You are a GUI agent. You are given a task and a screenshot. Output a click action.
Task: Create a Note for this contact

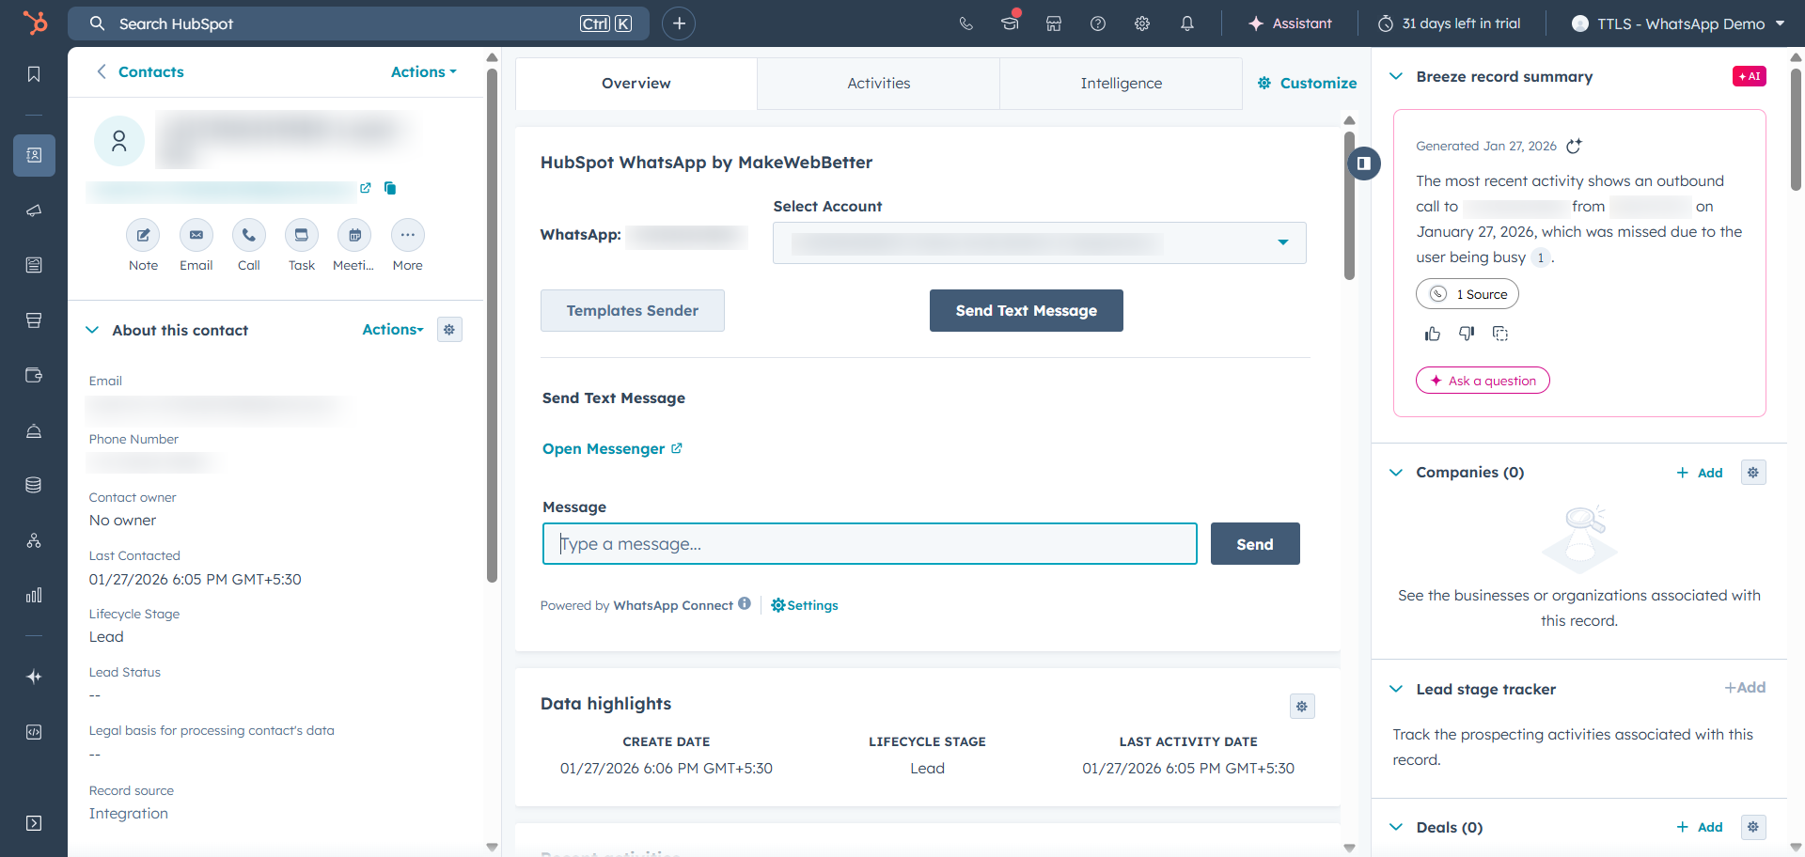[143, 236]
